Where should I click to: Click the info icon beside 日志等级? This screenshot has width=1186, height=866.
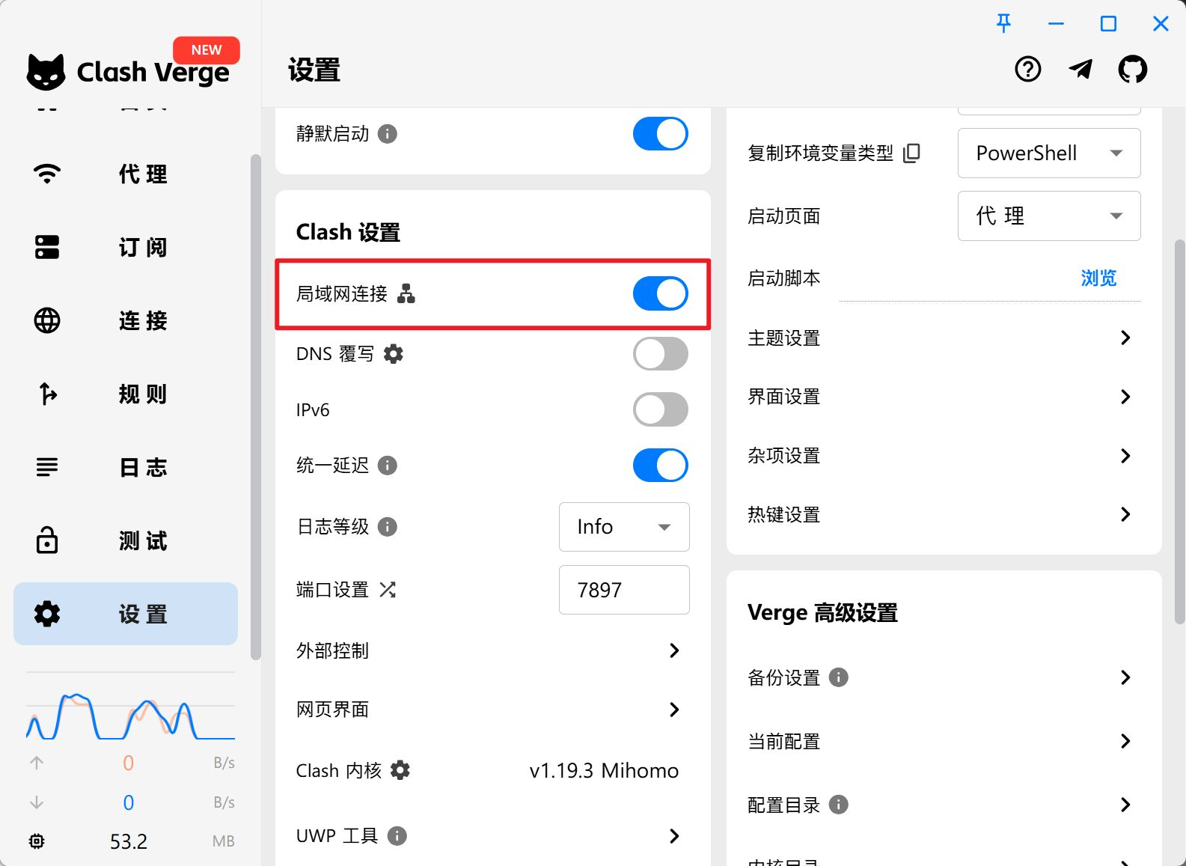tap(388, 527)
